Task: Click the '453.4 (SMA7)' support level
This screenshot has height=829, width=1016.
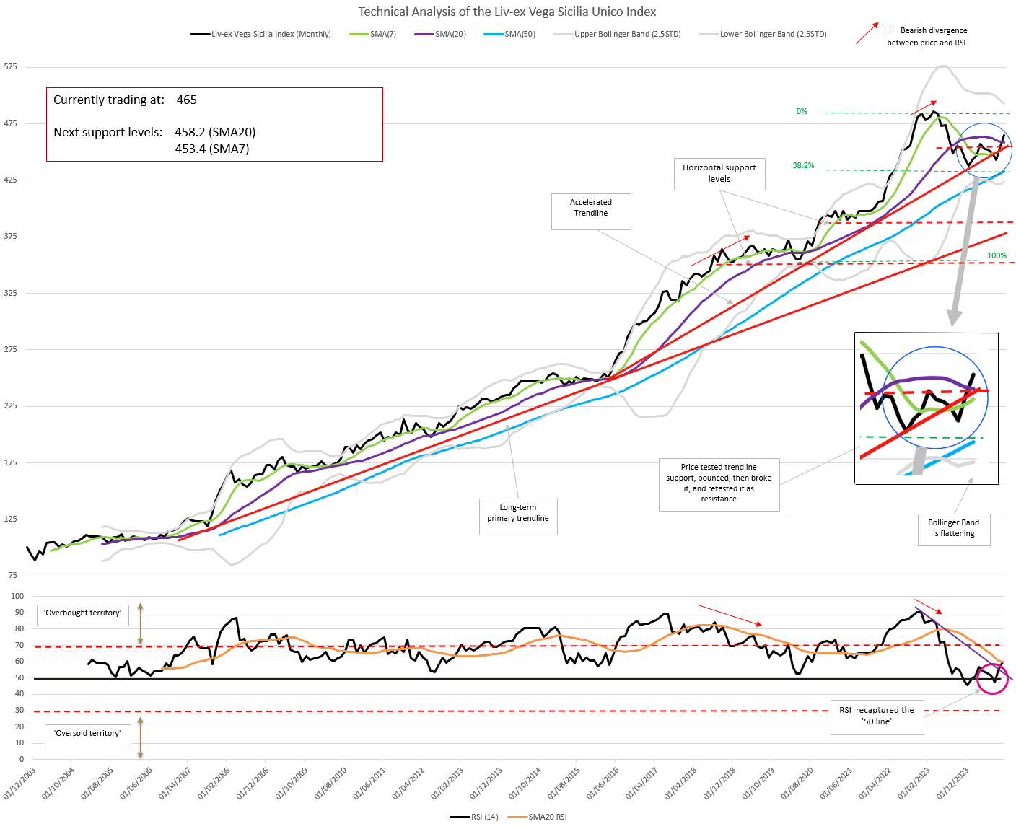Action: pos(212,149)
